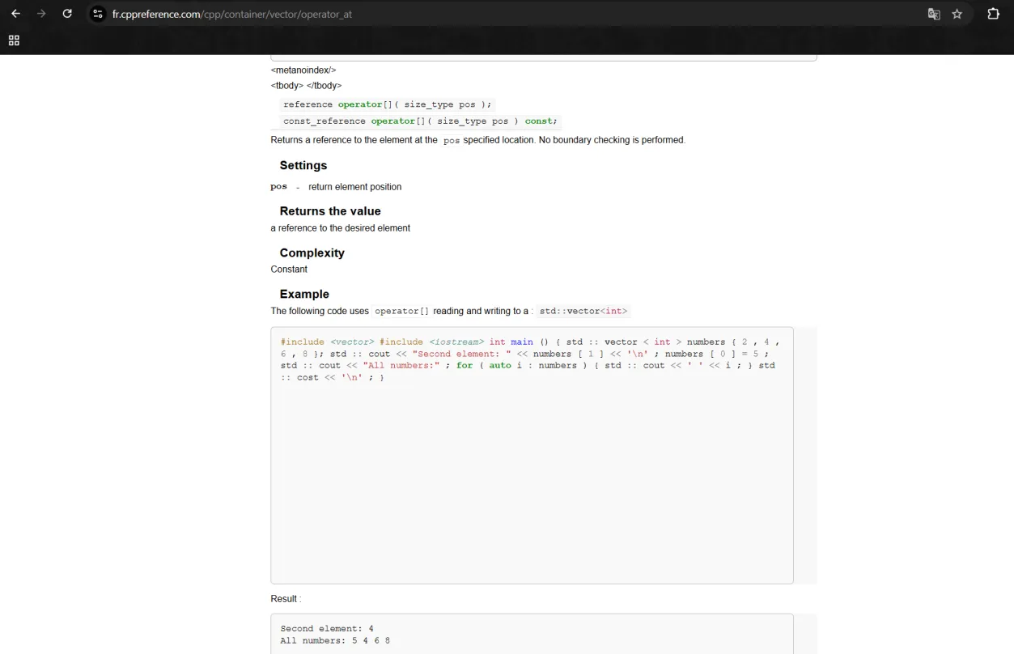Click the 'Constant' complexity text
1014x654 pixels.
tap(289, 270)
